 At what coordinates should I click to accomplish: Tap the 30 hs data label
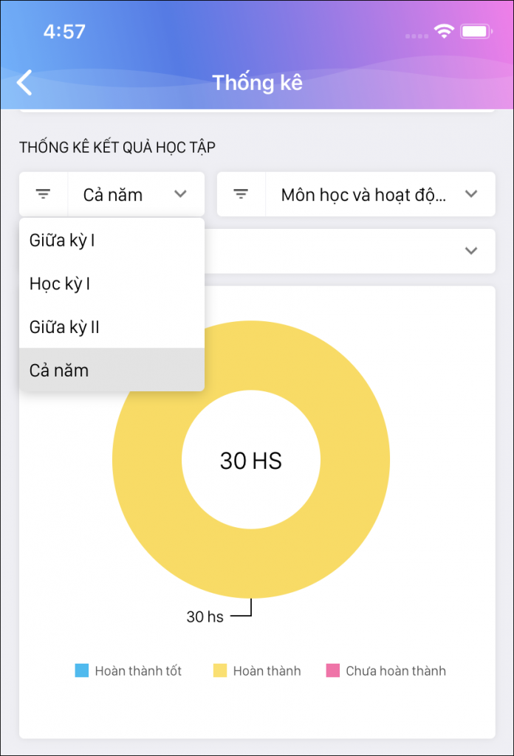205,616
